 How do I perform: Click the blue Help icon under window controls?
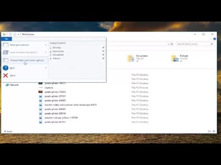click(x=215, y=39)
